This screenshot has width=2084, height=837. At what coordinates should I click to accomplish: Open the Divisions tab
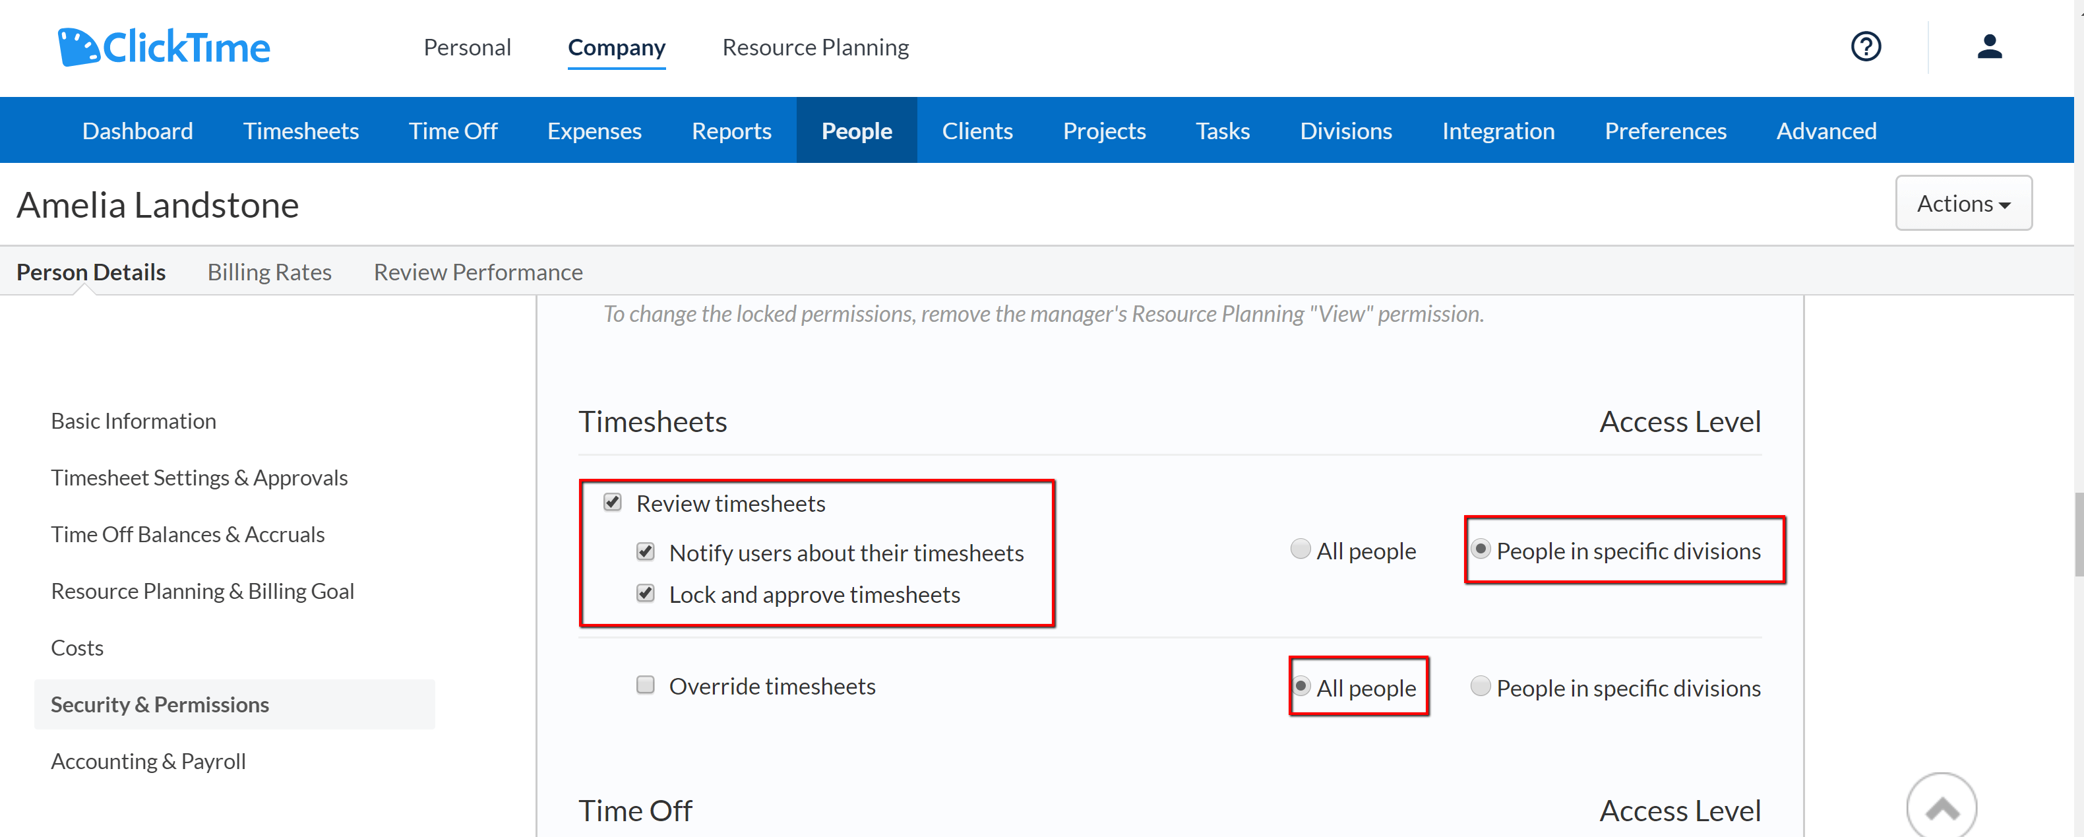(1346, 131)
